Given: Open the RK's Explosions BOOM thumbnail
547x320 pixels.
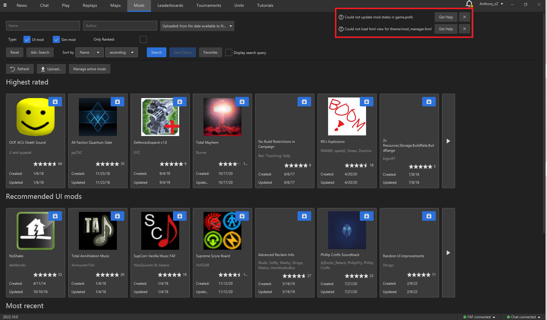Looking at the screenshot, I should click(x=347, y=116).
